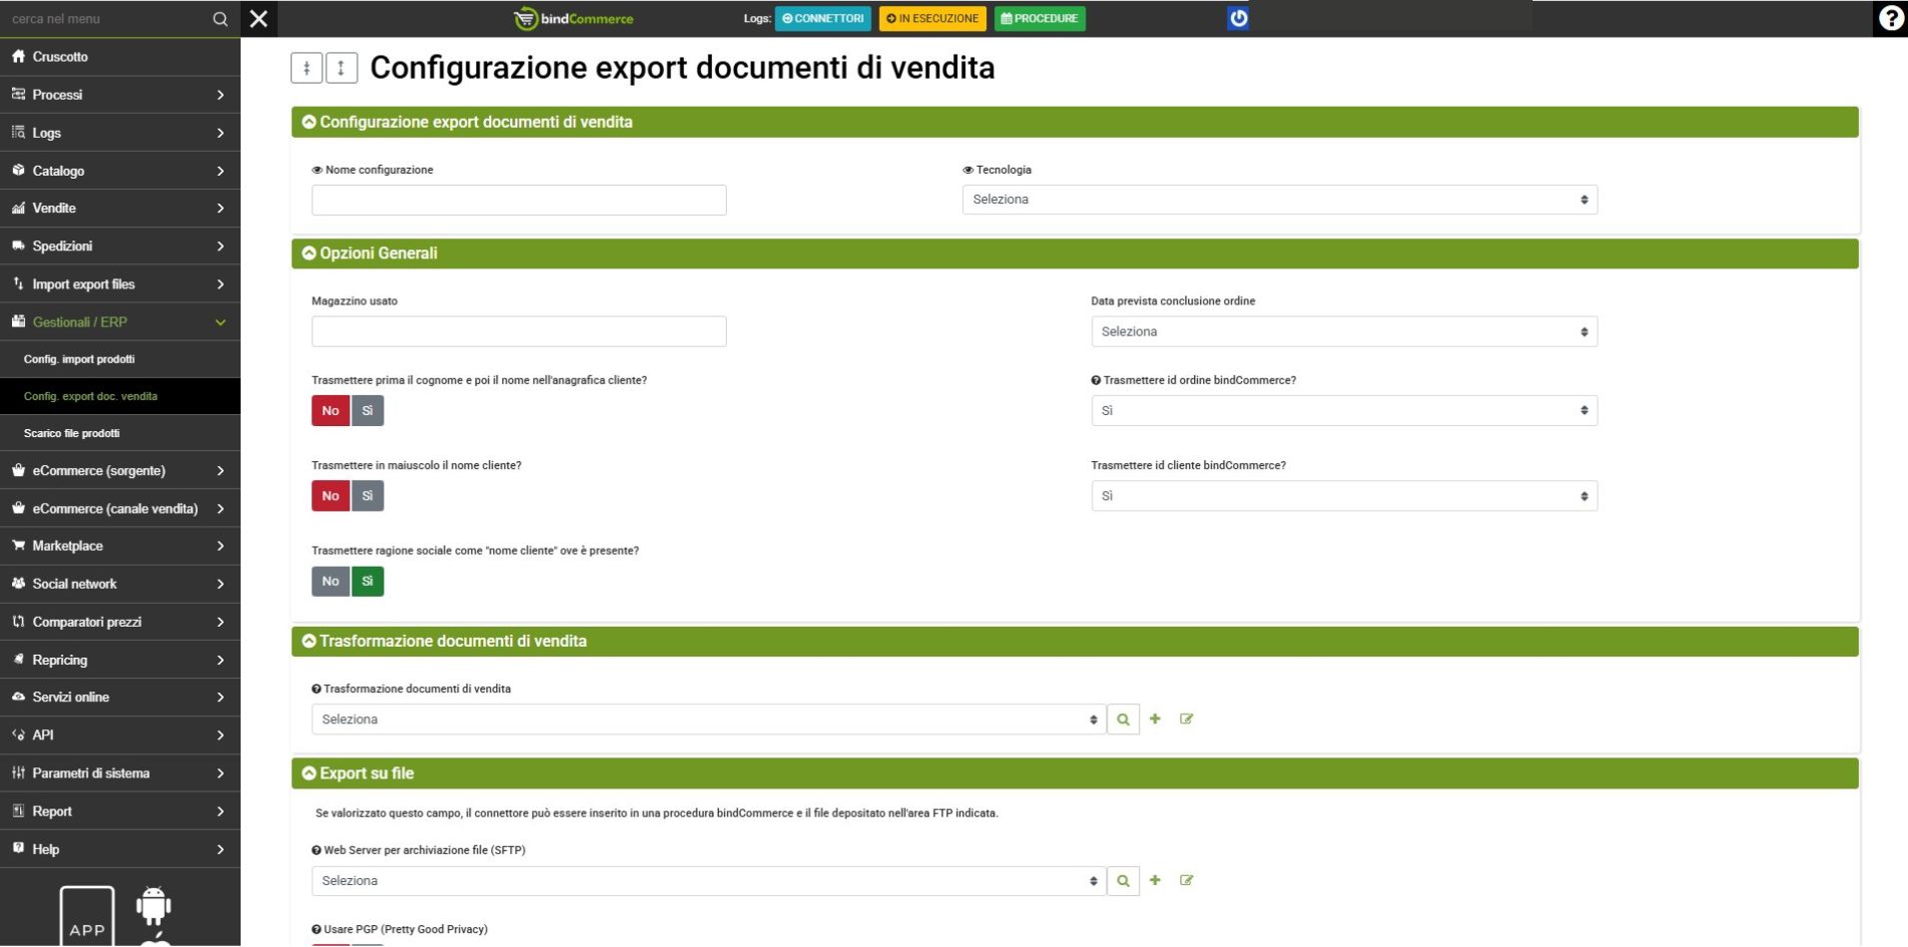1908x947 pixels.
Task: Click the CONNETTORI logs button
Action: point(823,18)
